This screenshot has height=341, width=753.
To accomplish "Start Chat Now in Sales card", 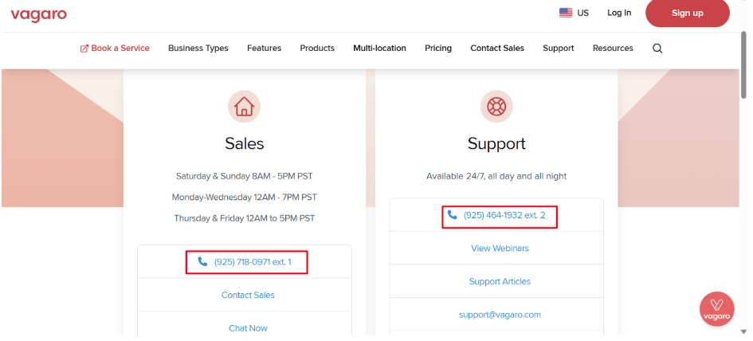I will pyautogui.click(x=248, y=328).
